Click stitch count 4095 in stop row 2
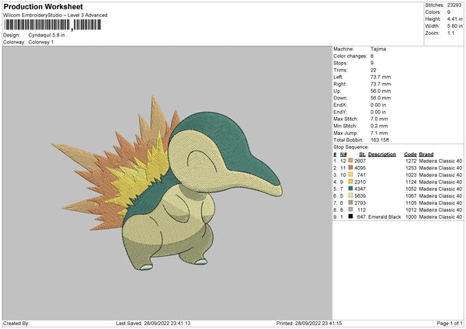 [360, 168]
